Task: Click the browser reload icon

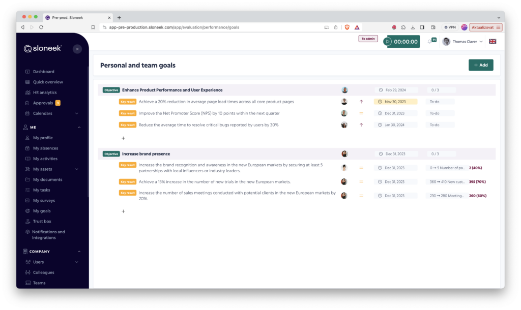Action: [41, 27]
